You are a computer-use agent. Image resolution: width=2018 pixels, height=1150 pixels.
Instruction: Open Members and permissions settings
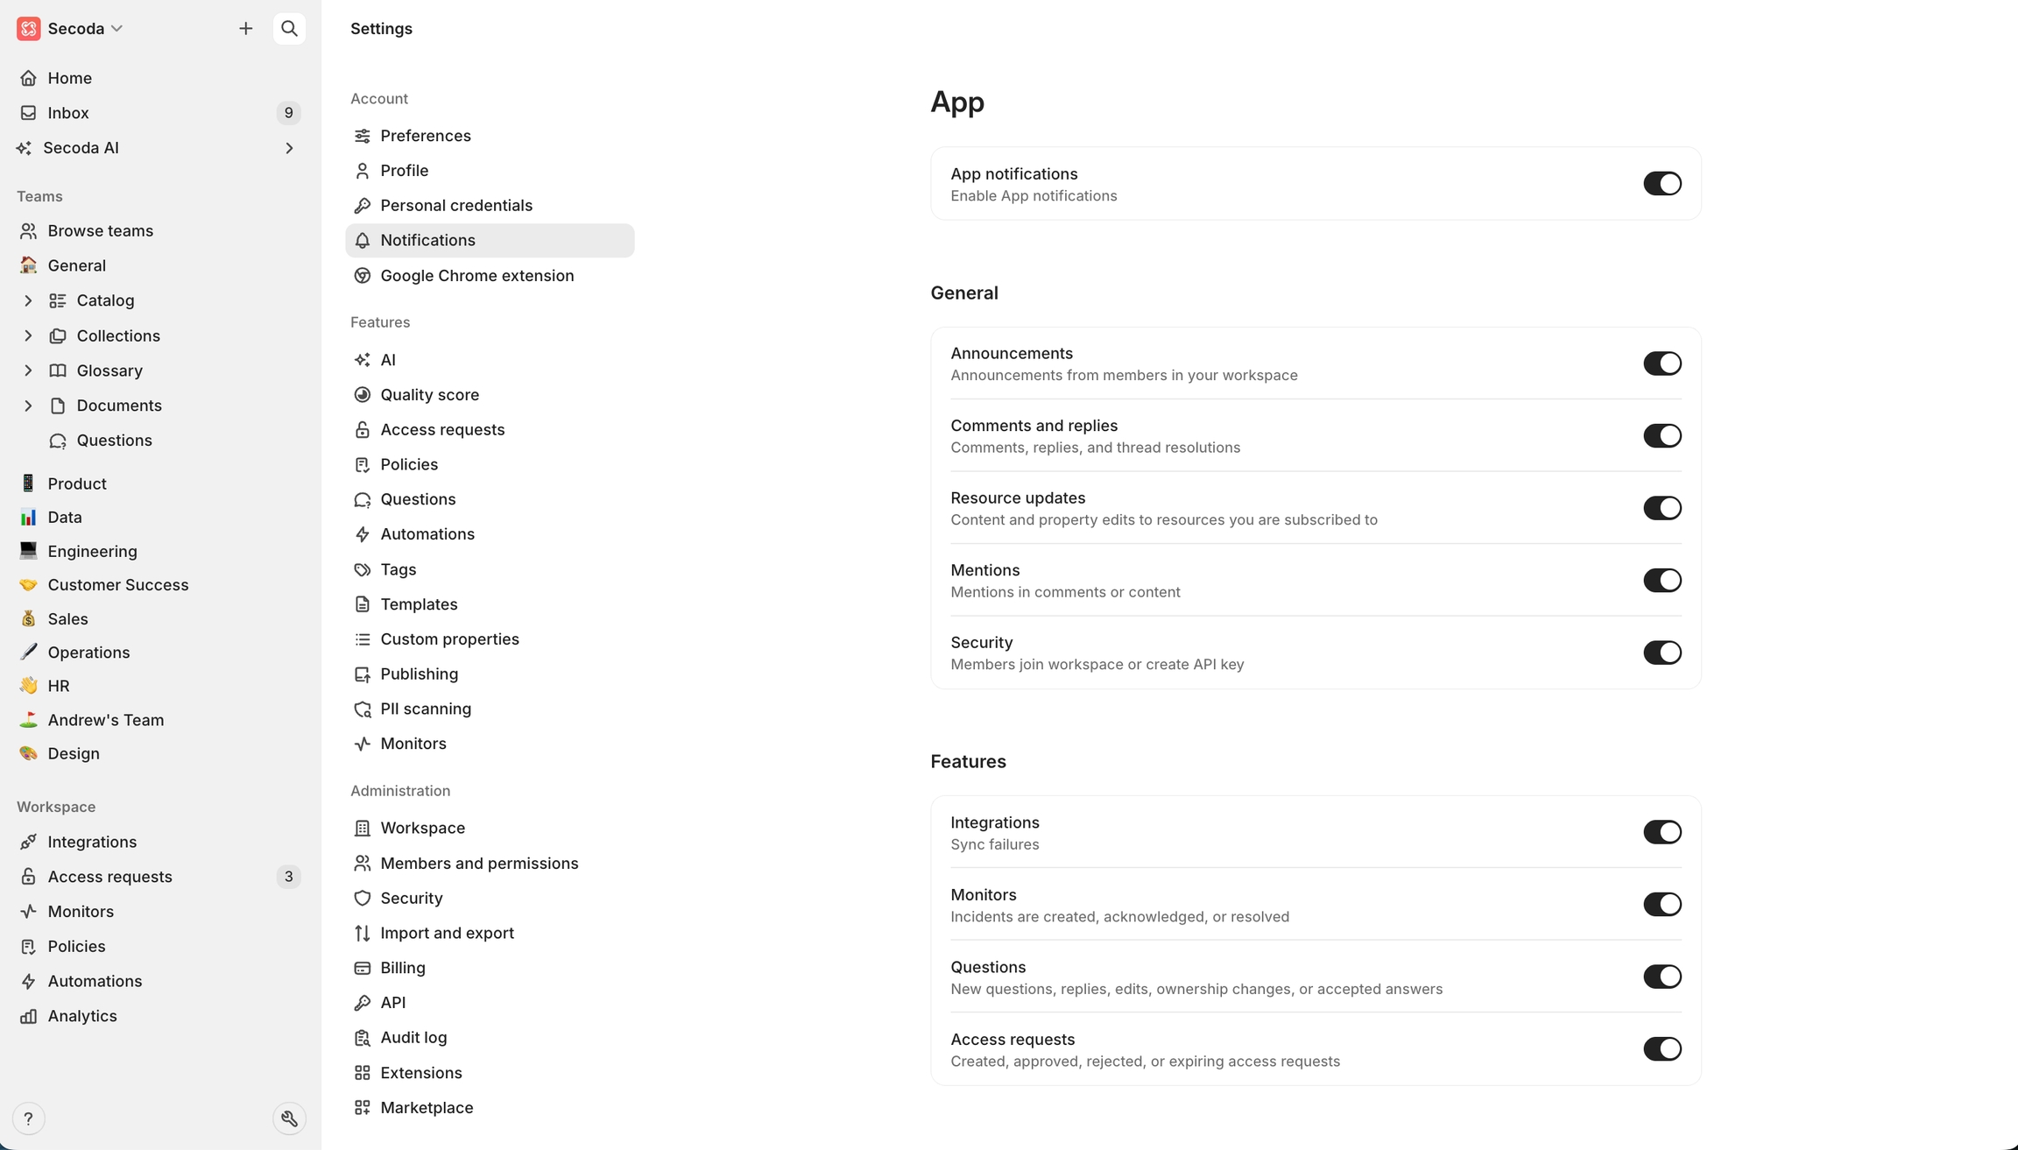point(479,864)
